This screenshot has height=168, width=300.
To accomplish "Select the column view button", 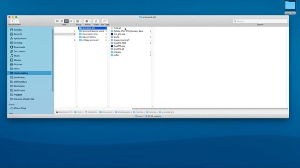I will [x=66, y=21].
